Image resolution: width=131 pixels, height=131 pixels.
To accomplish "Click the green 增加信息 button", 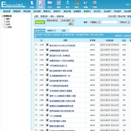I will [x=40, y=22].
